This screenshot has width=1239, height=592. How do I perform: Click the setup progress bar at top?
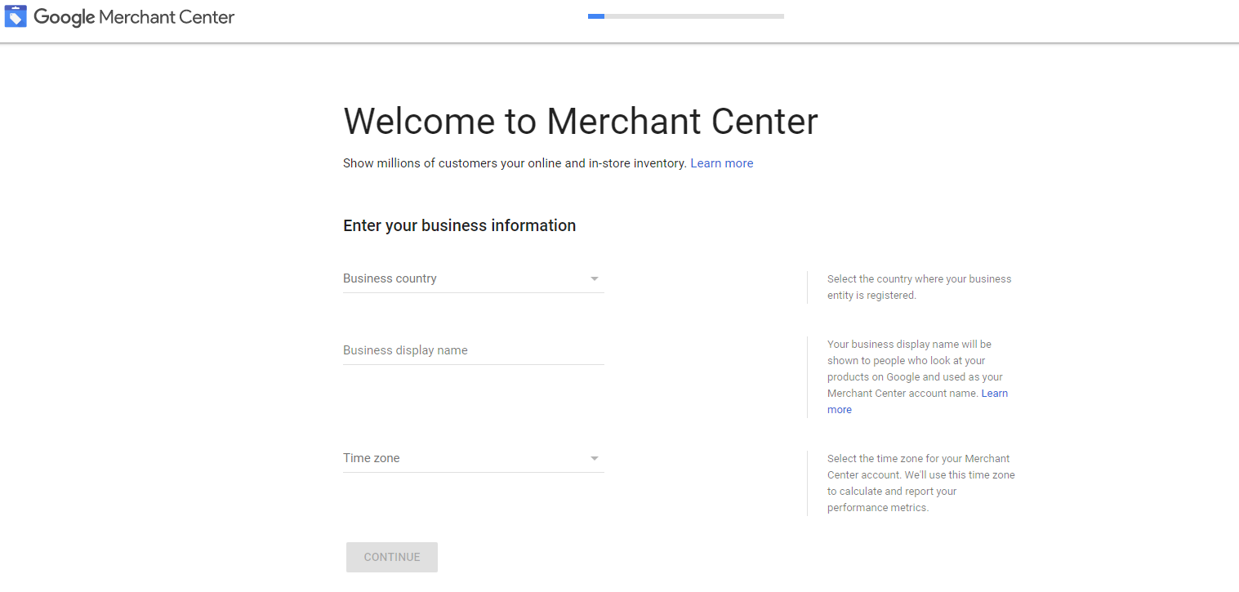[x=686, y=16]
